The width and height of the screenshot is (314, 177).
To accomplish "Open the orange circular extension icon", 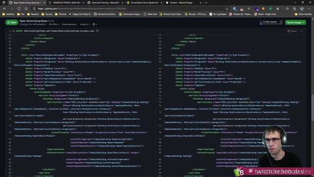I will click(263, 9).
